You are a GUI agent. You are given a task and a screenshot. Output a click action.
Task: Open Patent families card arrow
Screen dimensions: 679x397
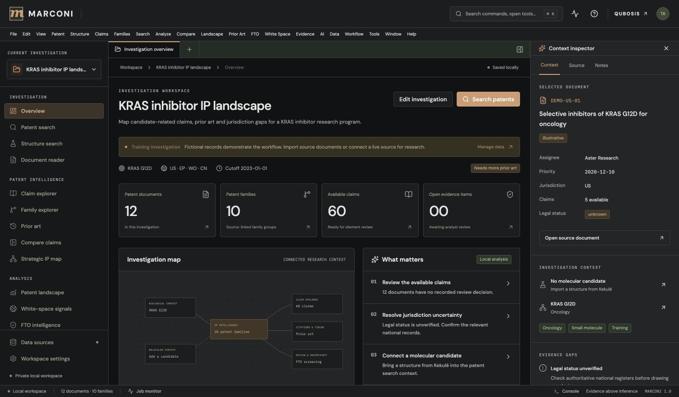(x=308, y=227)
